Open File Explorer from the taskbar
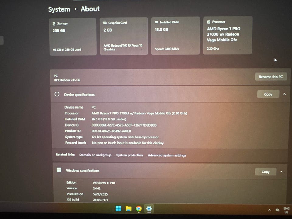292x219 pixels. tap(128, 209)
